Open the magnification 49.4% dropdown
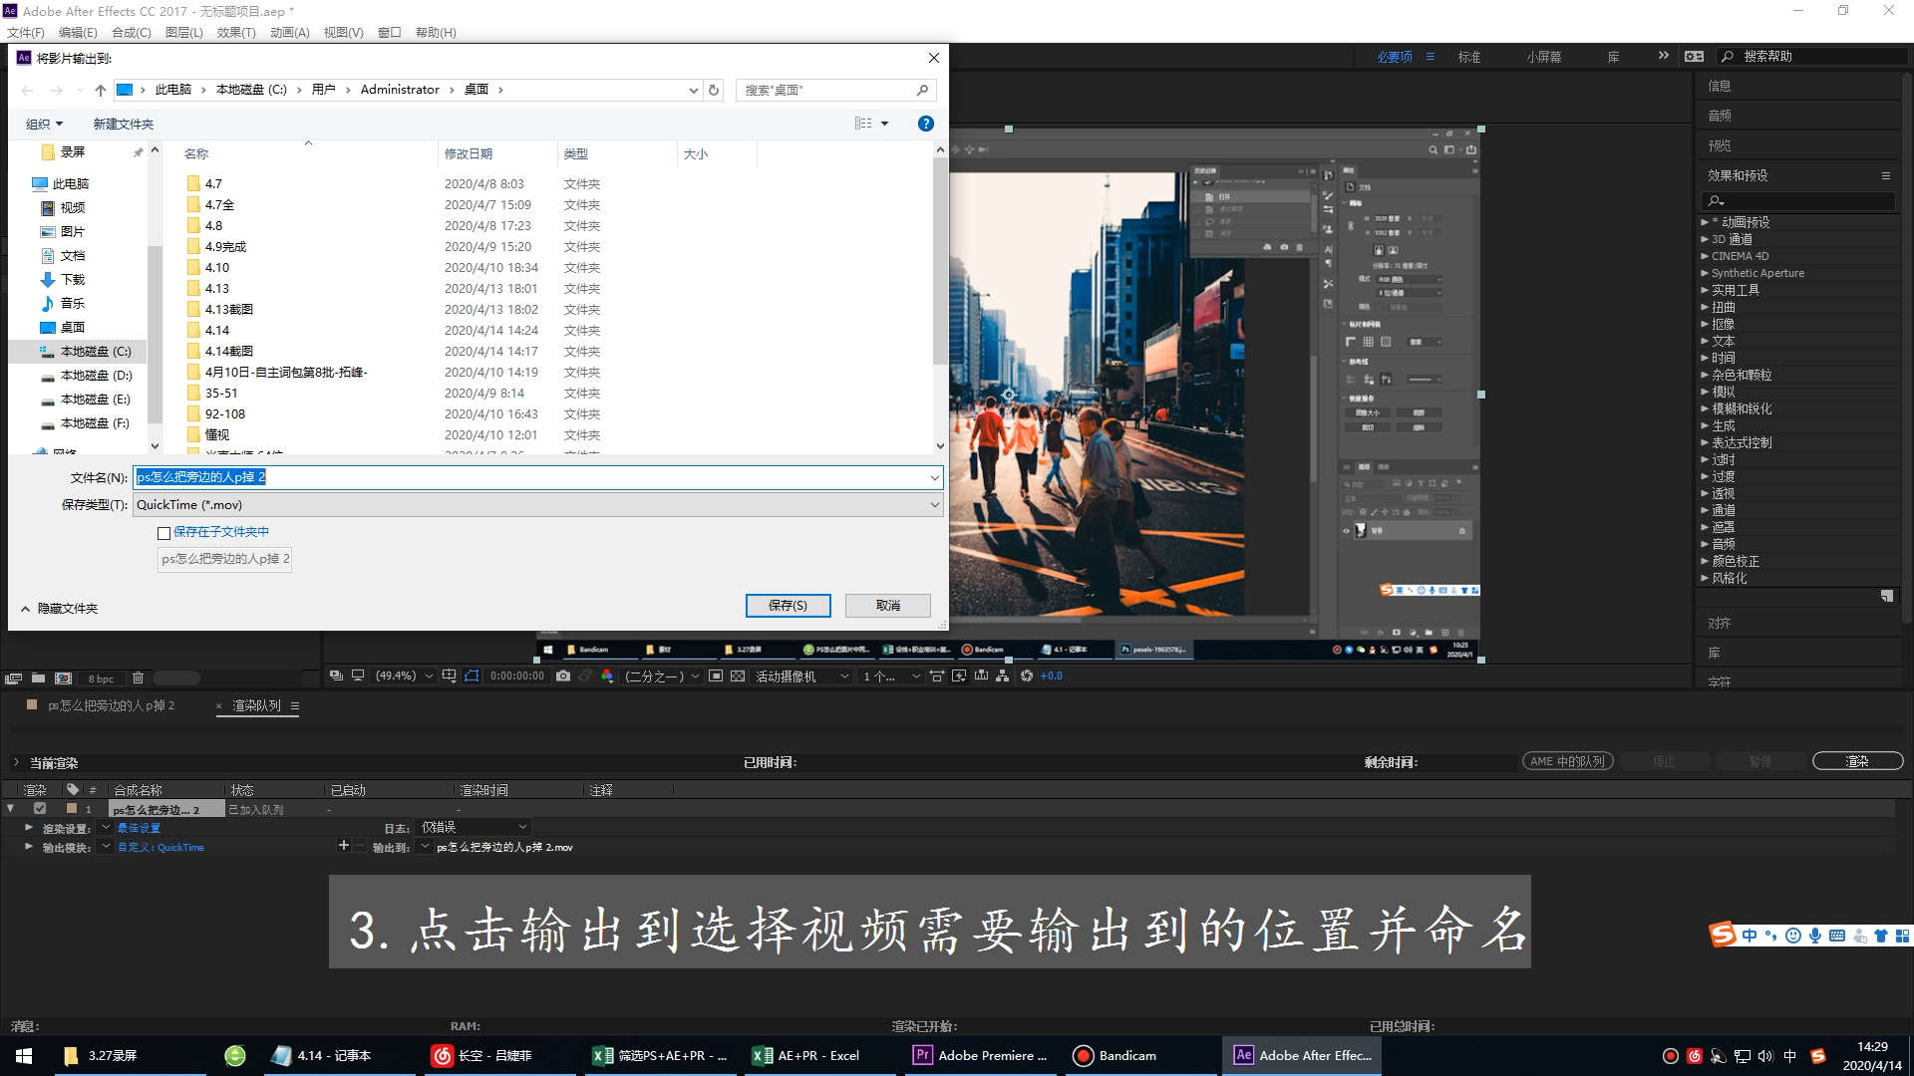Viewport: 1914px width, 1076px height. coord(404,675)
